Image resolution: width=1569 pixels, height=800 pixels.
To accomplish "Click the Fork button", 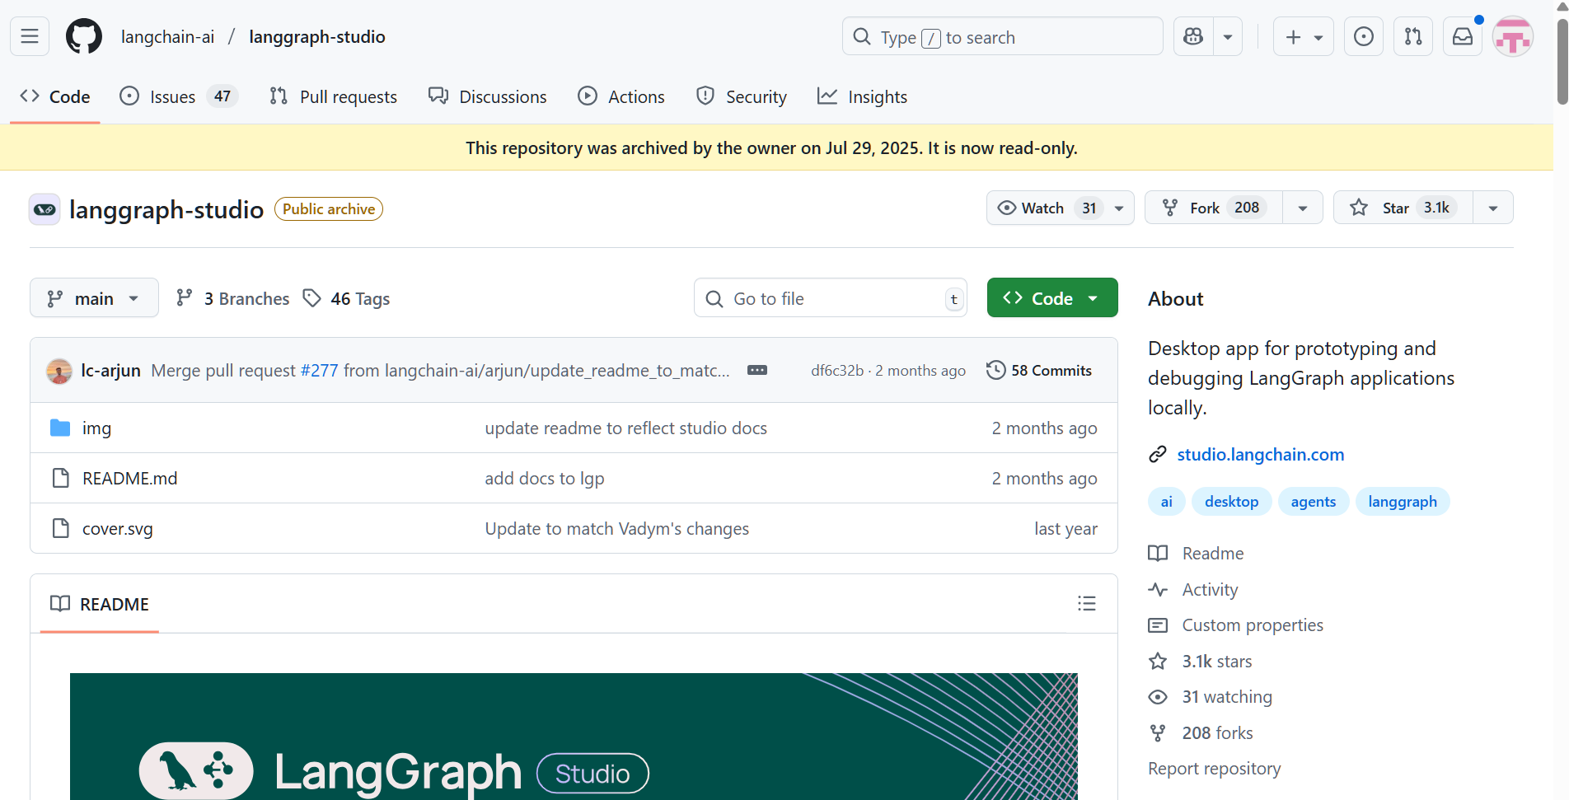I will (1214, 208).
